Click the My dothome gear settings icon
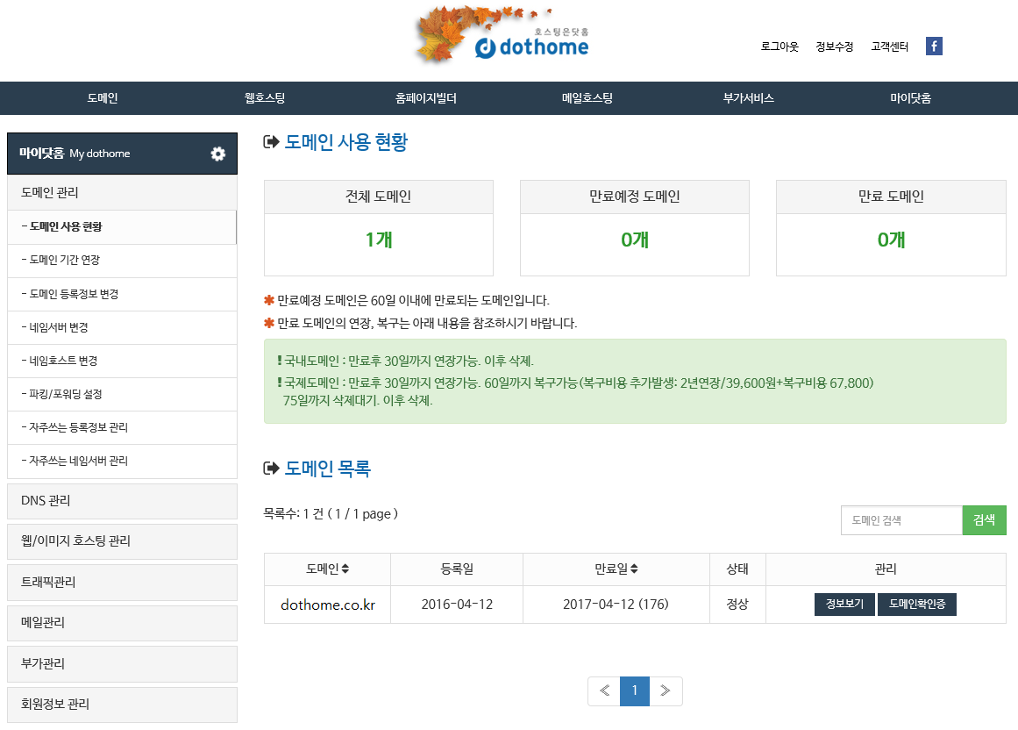This screenshot has width=1018, height=730. pyautogui.click(x=218, y=154)
